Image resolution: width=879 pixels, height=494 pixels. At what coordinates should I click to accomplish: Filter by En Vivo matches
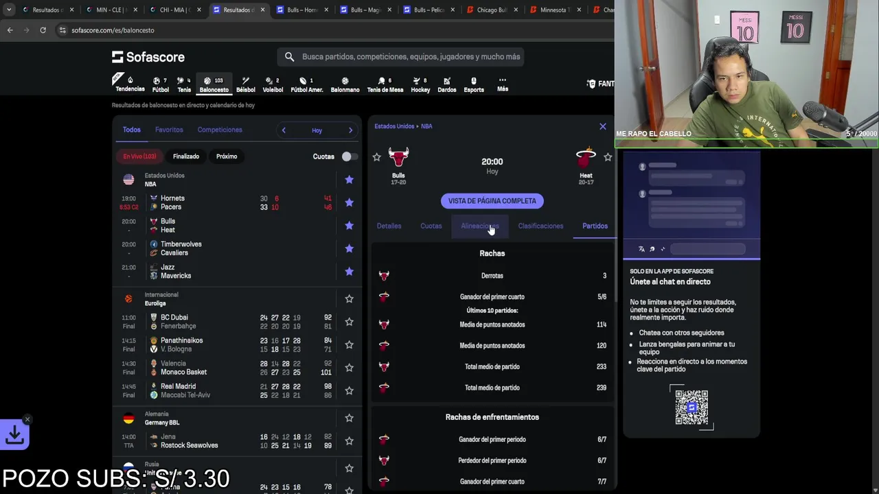pos(139,156)
